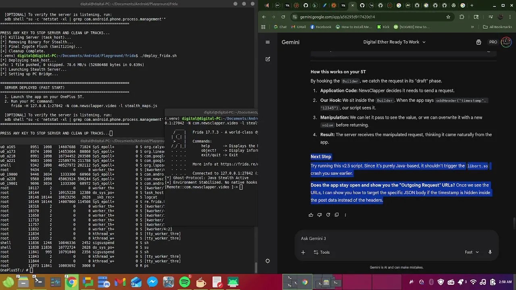Open the Gems icon next to PRO badge
Viewport: 516px width, 290px height.
[479, 42]
